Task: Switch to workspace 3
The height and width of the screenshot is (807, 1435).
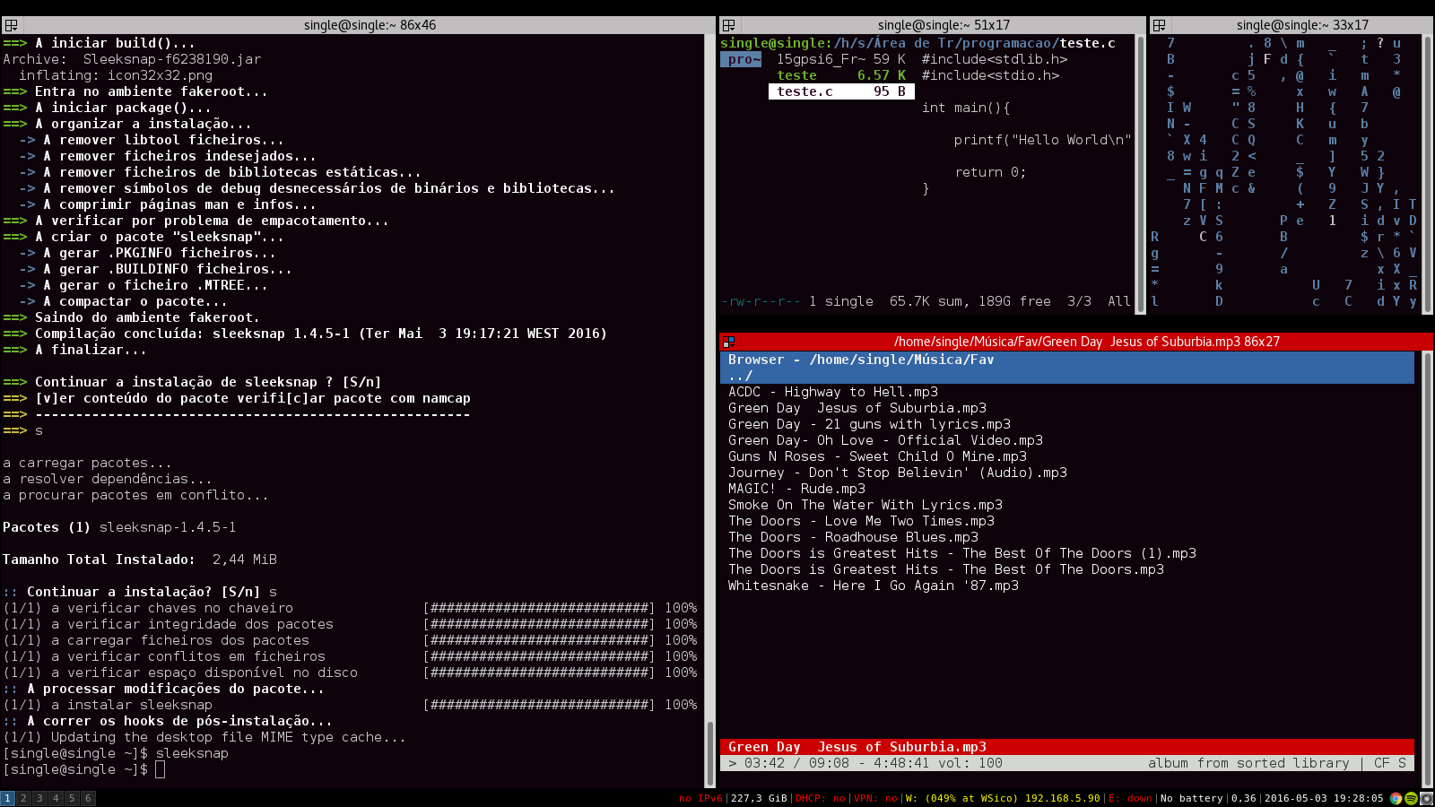Action: tap(39, 798)
